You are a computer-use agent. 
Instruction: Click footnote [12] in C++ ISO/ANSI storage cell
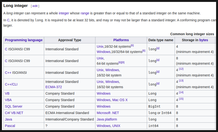[181, 69]
